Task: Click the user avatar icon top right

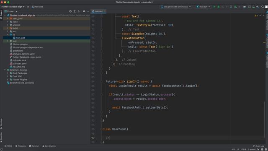Action: click(x=266, y=7)
